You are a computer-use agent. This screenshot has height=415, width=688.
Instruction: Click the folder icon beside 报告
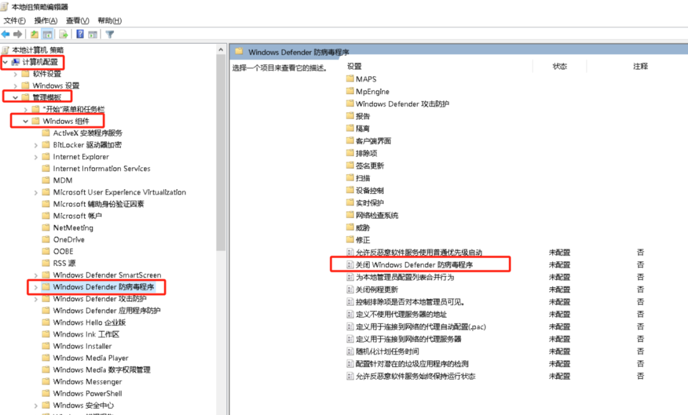pos(350,116)
